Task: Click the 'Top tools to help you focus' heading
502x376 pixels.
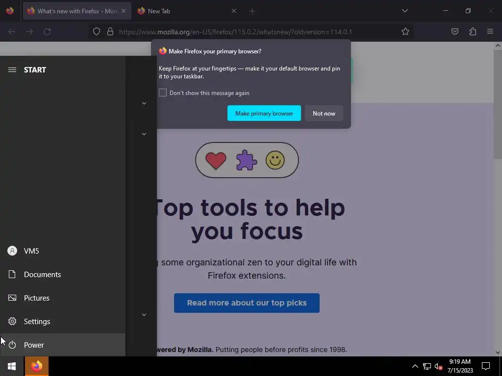Action: 251,219
